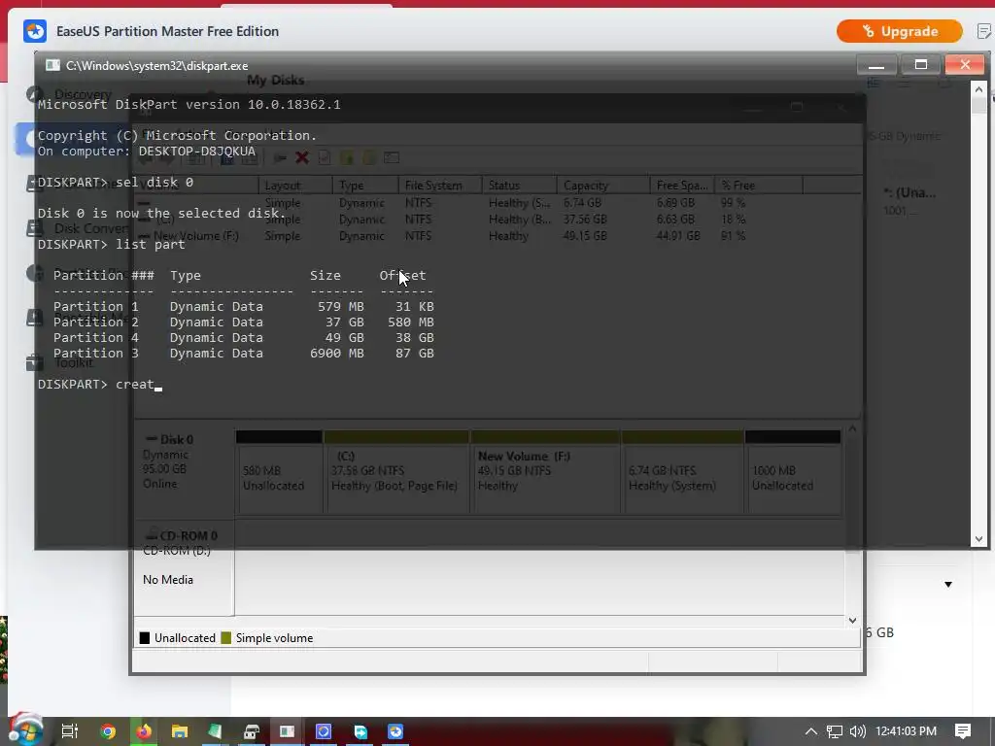
Task: Open the green notebook app on taskbar
Action: tap(215, 731)
